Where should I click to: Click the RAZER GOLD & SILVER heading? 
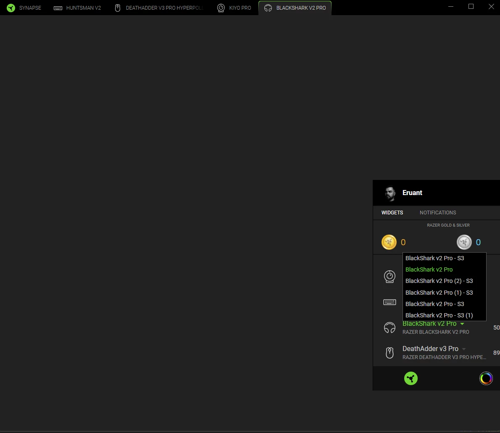(x=448, y=225)
